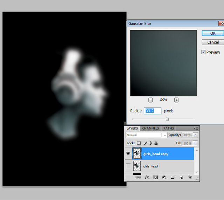Expand the Fill slider arrow

click(195, 143)
